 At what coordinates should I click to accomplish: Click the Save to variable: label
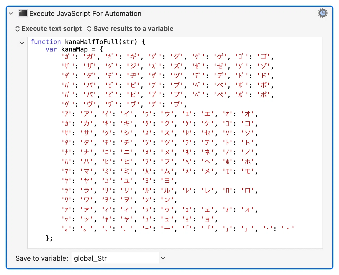coord(42,258)
